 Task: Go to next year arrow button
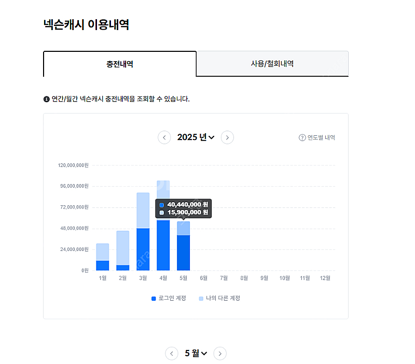coord(227,137)
